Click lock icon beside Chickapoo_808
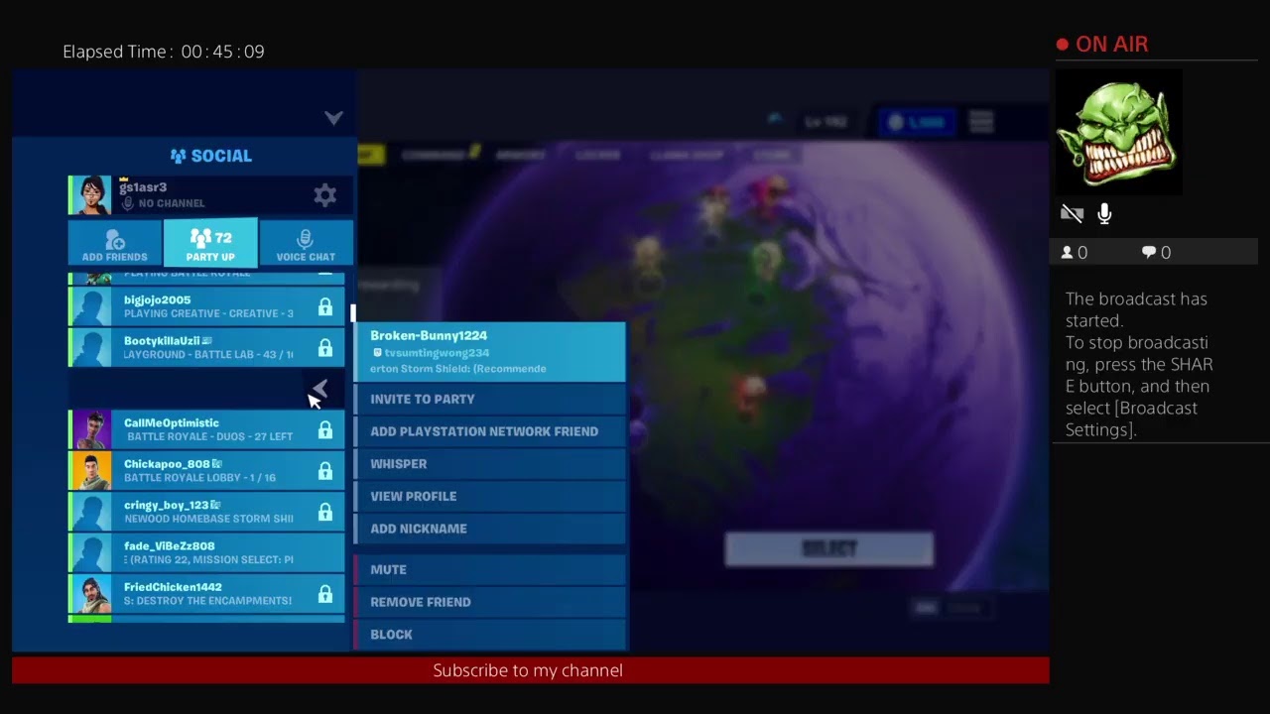This screenshot has width=1270, height=714. [324, 471]
